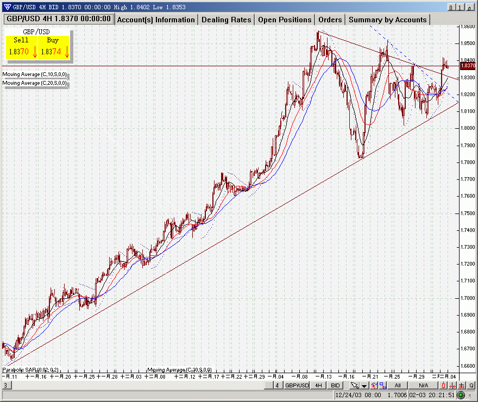Image resolution: width=478 pixels, height=402 pixels.
Task: Activate the trend line drawing tool
Action: point(374,386)
